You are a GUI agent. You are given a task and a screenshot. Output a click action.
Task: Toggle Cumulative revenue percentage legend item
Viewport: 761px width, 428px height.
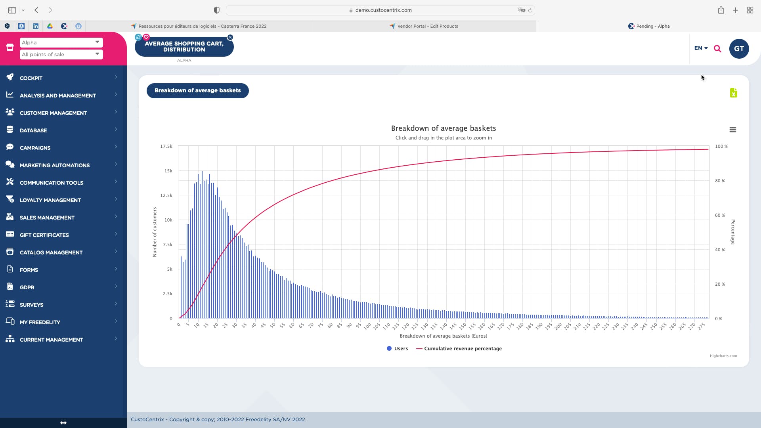[459, 349]
